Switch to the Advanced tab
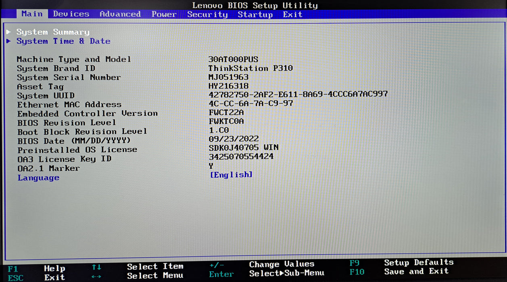 click(x=120, y=14)
